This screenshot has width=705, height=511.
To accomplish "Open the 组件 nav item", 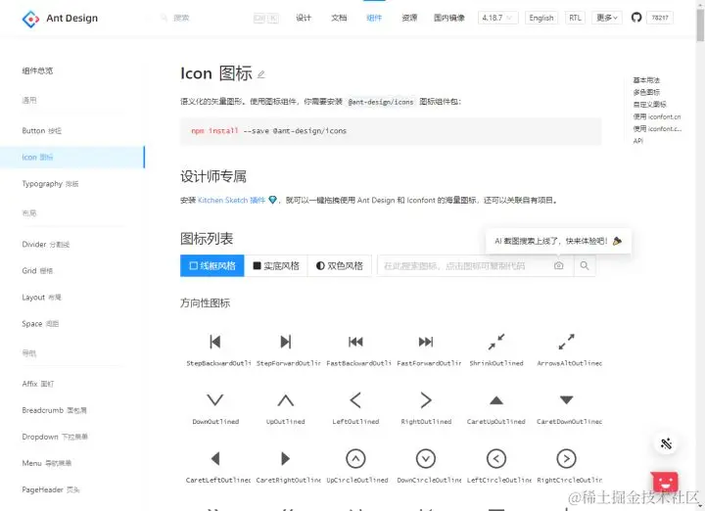I will coord(374,18).
